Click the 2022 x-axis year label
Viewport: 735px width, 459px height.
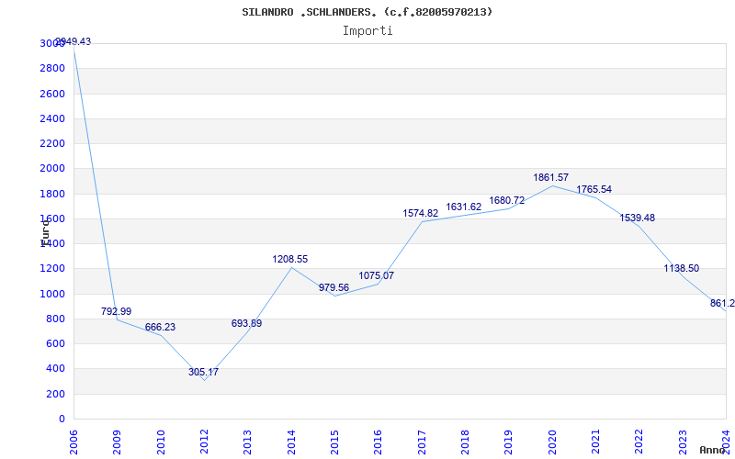click(639, 441)
